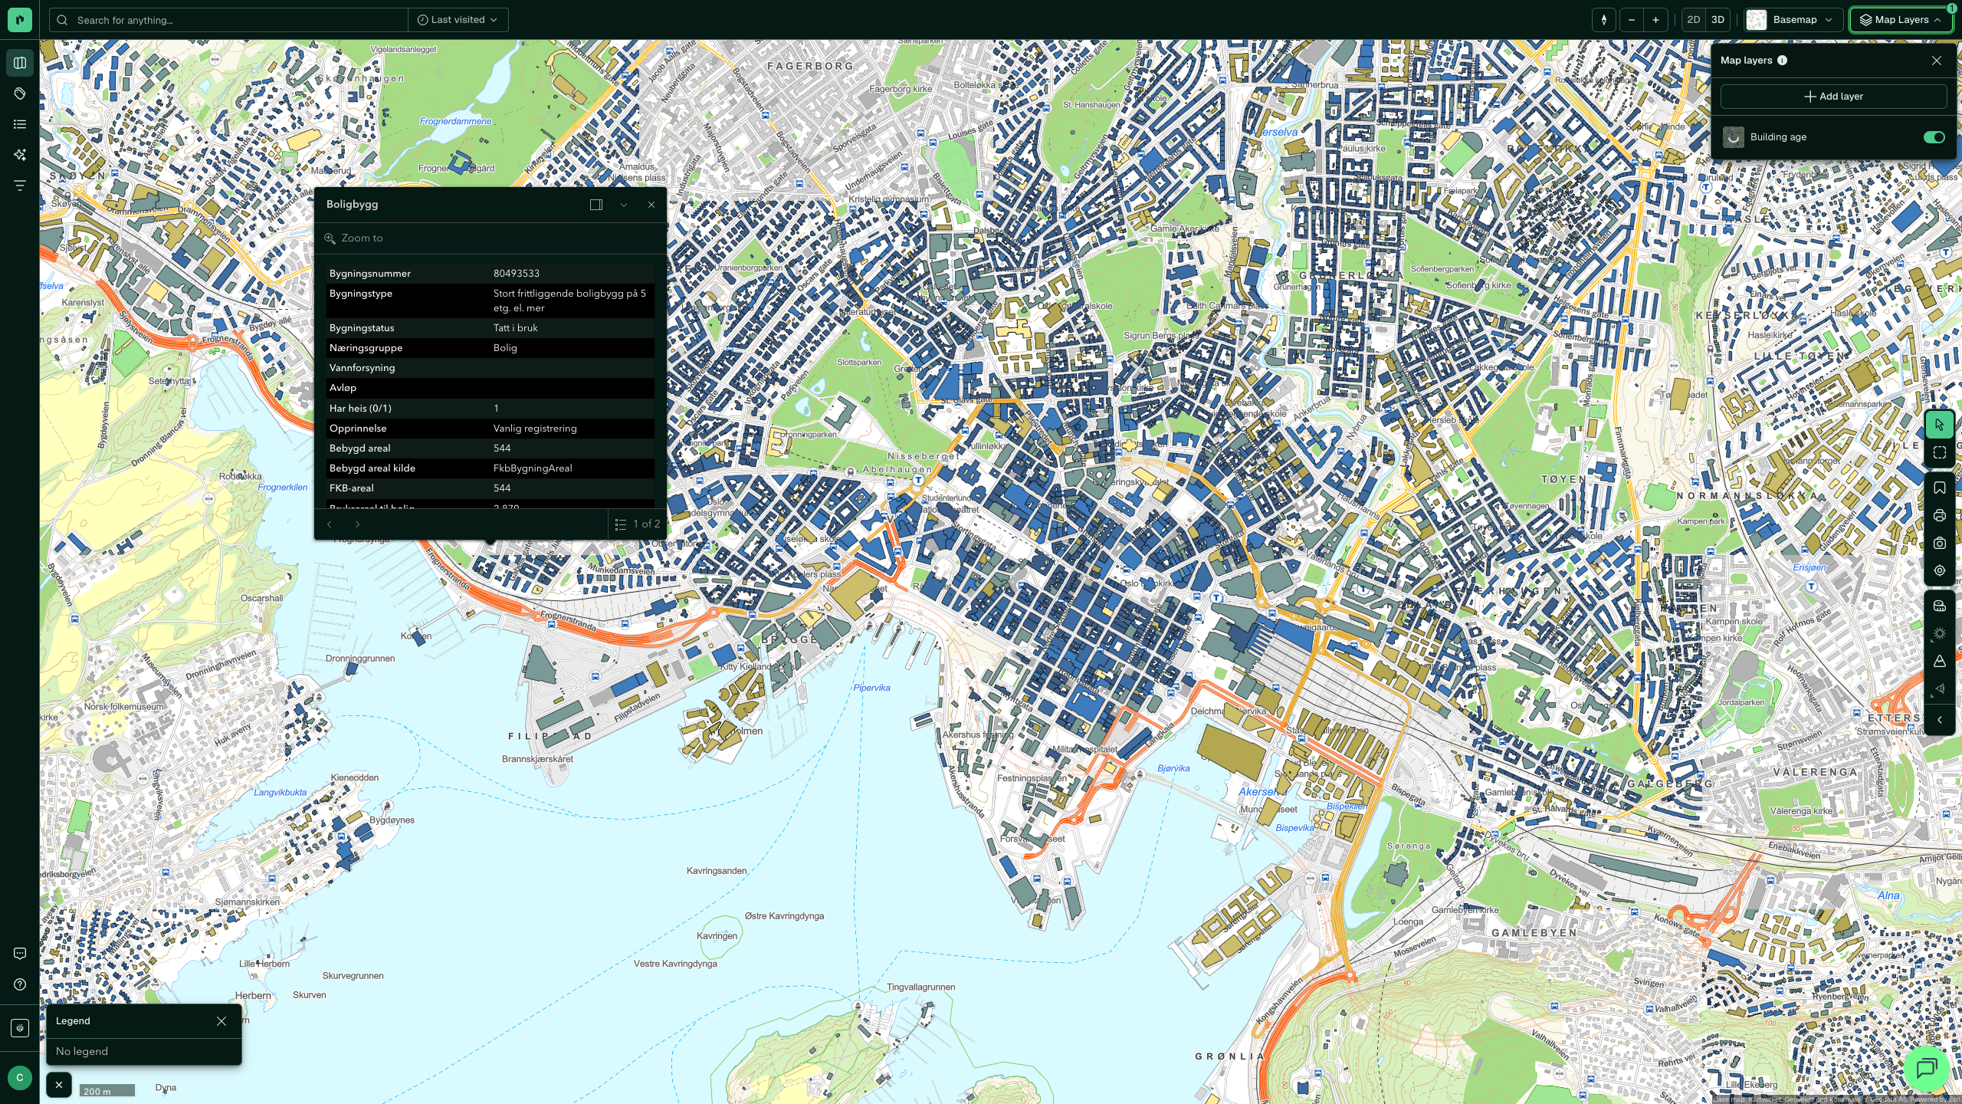Click Zoom to in Boligbygg popup
Image resolution: width=1962 pixels, height=1104 pixels.
[x=354, y=238]
